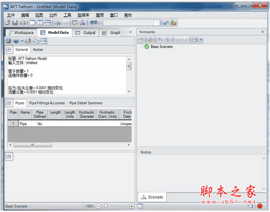Click the green Run model icon
The image size is (270, 212).
(x=174, y=23)
